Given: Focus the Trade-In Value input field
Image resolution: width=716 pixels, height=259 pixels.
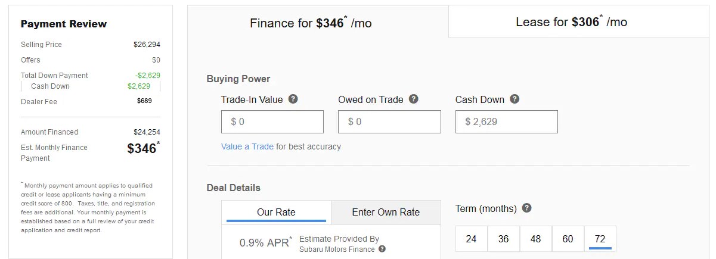Looking at the screenshot, I should coord(272,122).
